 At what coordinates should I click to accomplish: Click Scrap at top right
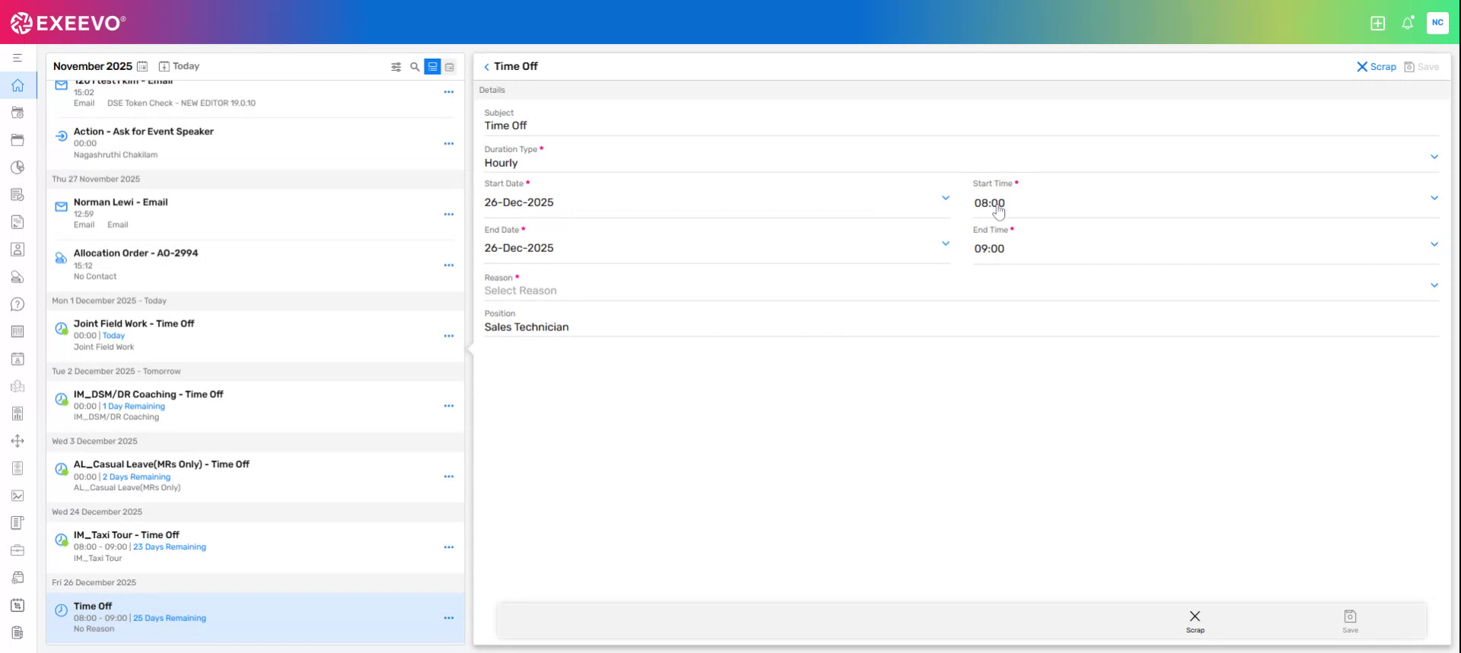(1377, 67)
